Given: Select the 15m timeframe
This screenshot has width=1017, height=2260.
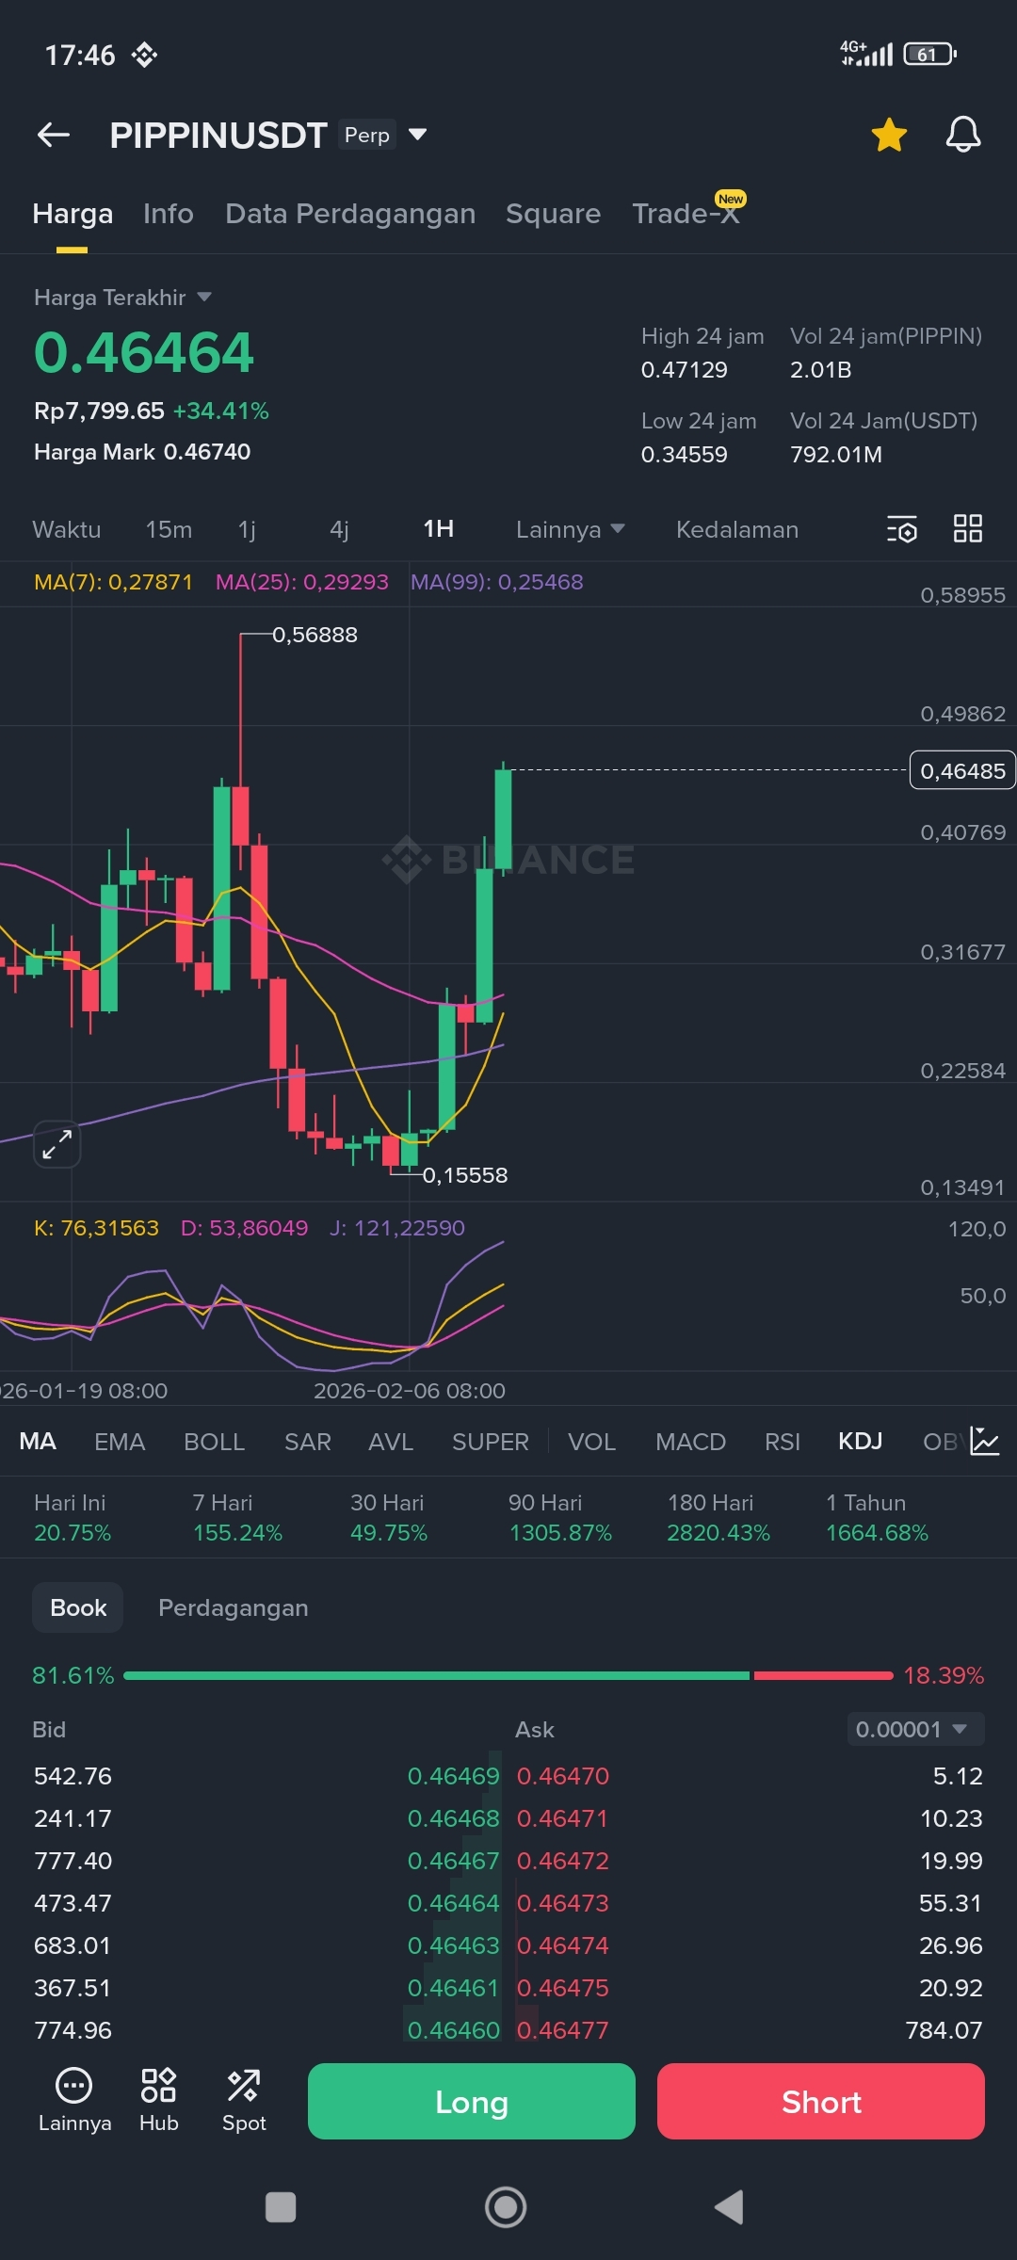Looking at the screenshot, I should pyautogui.click(x=169, y=529).
